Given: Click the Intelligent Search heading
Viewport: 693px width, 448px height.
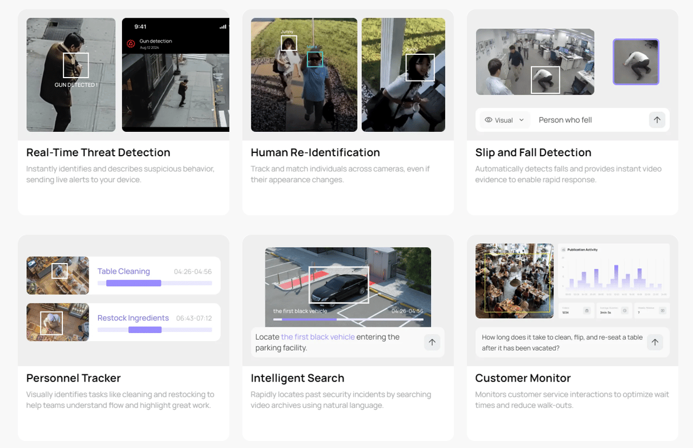Looking at the screenshot, I should (297, 378).
